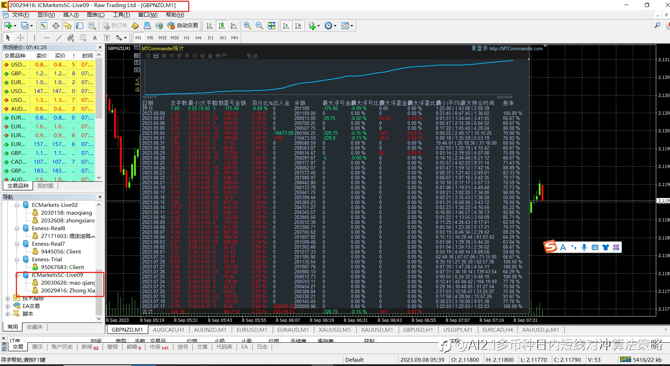The width and height of the screenshot is (670, 366).
Task: Open the 账户历史 terminal tab
Action: (x=62, y=347)
